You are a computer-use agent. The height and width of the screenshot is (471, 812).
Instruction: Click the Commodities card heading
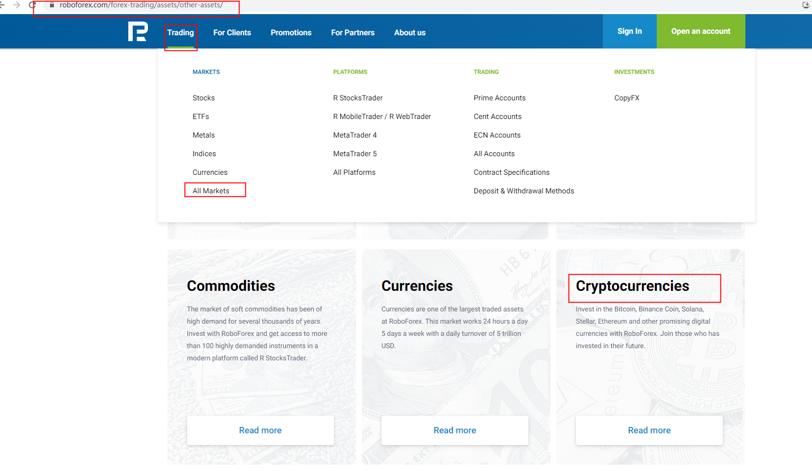pyautogui.click(x=231, y=286)
